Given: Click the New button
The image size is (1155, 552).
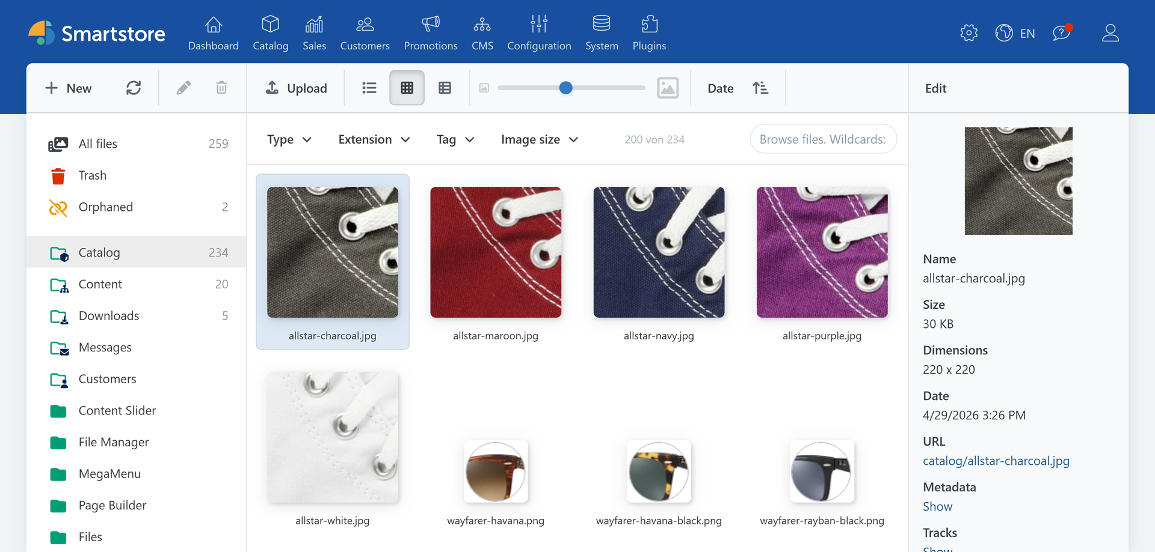Looking at the screenshot, I should tap(68, 88).
